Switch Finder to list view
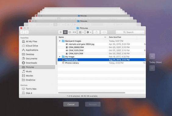 click(65, 32)
